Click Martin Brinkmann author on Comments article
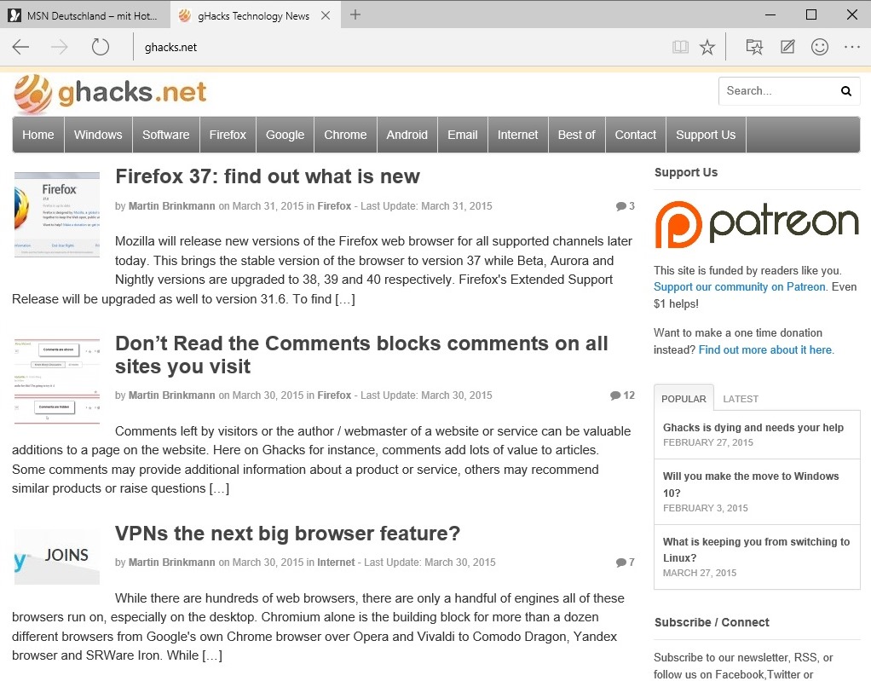This screenshot has width=871, height=681. click(x=171, y=395)
